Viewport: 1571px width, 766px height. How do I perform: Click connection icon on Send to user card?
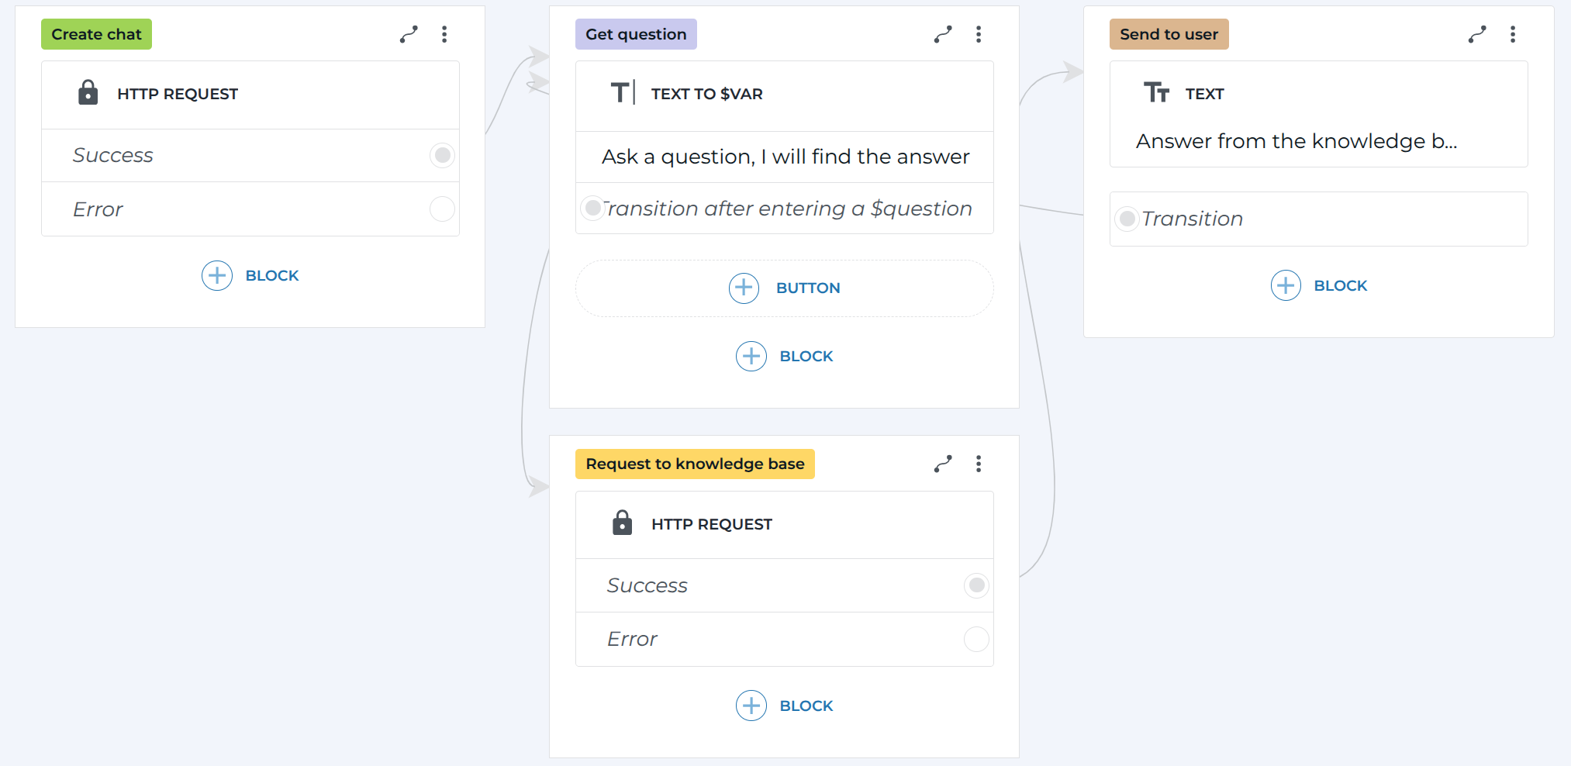pos(1477,34)
